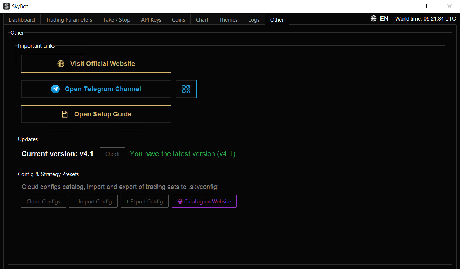The height and width of the screenshot is (269, 460).
Task: Maximize the SkyBot window
Action: coord(428,6)
